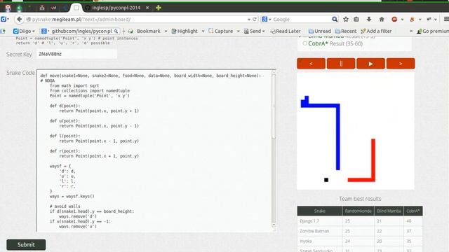Open the Send dropdown menu
Viewport: 449px width, 252px height.
pyautogui.click(x=254, y=31)
